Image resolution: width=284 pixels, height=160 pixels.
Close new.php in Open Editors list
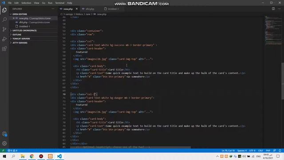tap(14, 18)
